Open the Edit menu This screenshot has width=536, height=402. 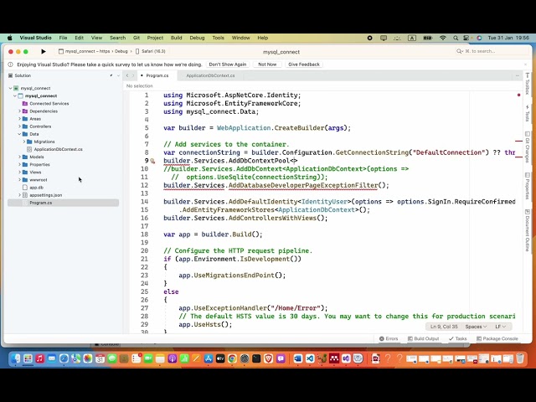79,38
